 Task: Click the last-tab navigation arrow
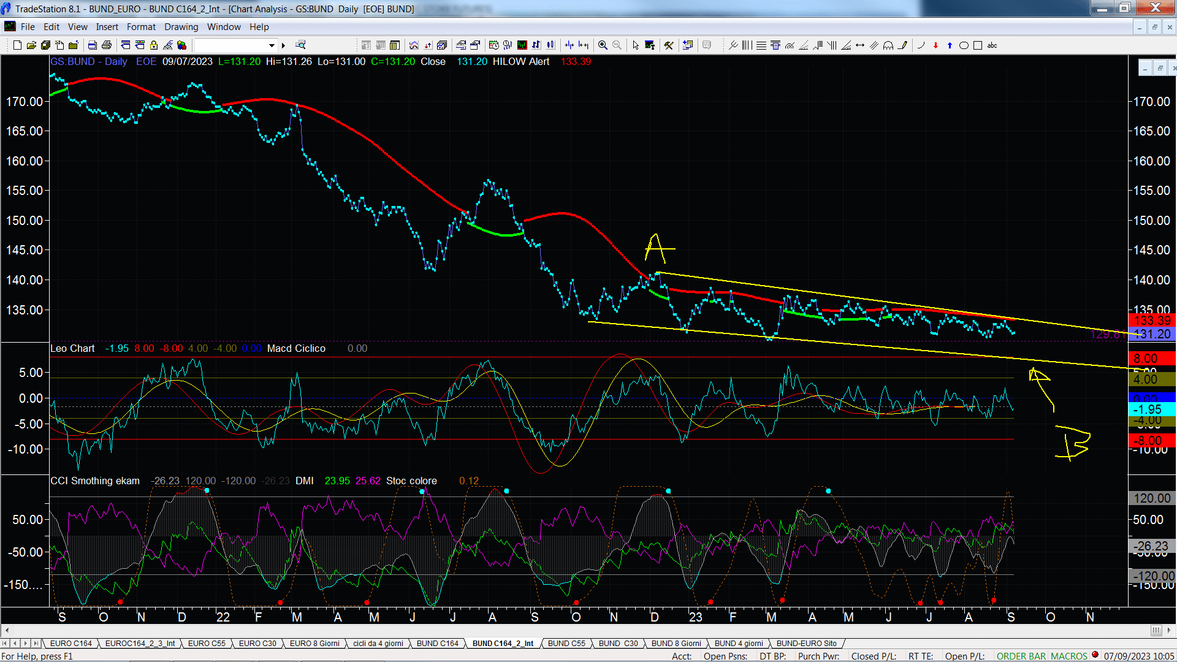click(x=36, y=643)
